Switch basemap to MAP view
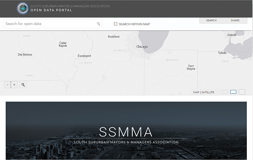 (196, 92)
